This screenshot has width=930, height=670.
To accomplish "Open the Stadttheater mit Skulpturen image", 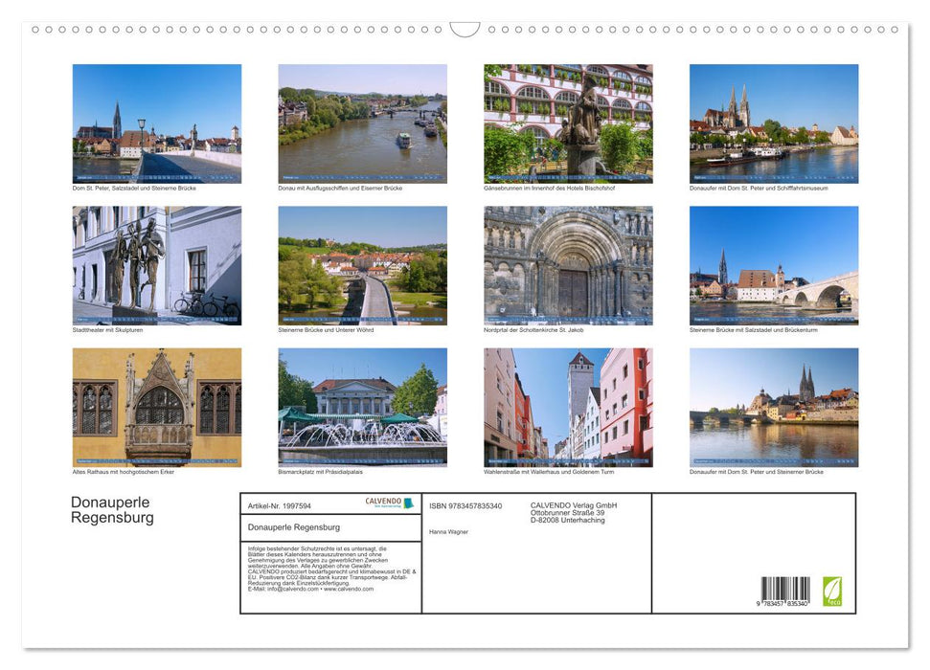I will (156, 265).
